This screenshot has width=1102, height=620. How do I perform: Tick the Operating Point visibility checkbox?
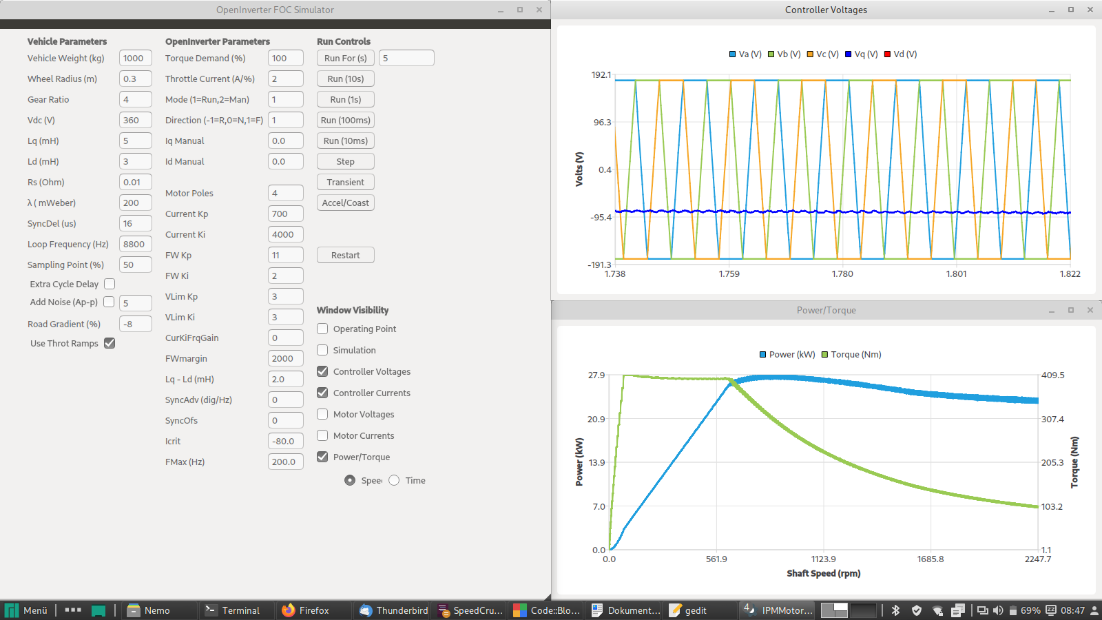tap(322, 329)
